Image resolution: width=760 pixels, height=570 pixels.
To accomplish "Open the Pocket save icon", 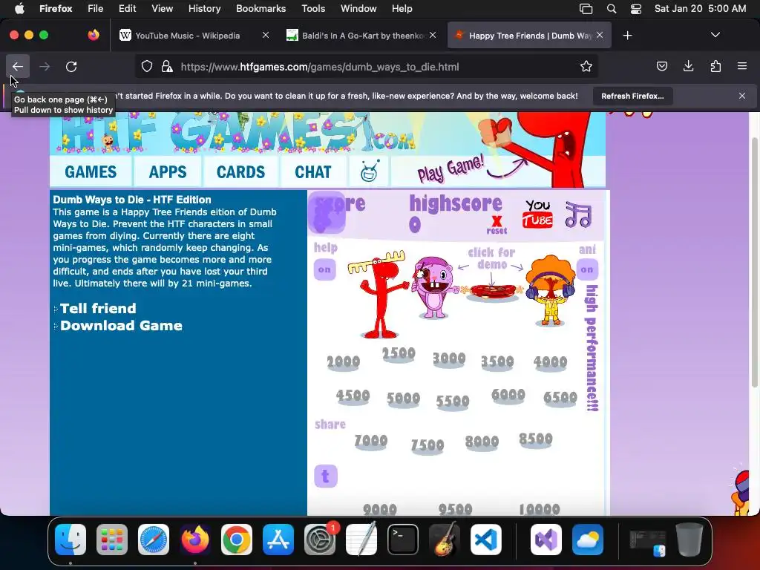I will [x=661, y=66].
